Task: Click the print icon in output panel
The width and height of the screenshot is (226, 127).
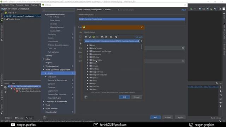Action: click(220, 103)
